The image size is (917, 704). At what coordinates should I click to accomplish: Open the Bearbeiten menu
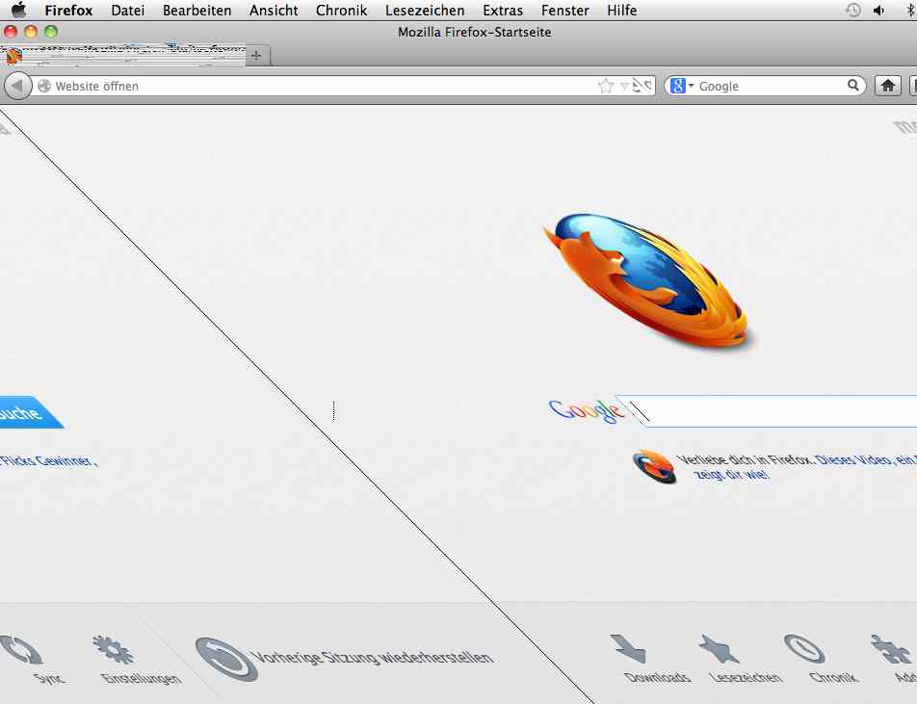(x=197, y=11)
